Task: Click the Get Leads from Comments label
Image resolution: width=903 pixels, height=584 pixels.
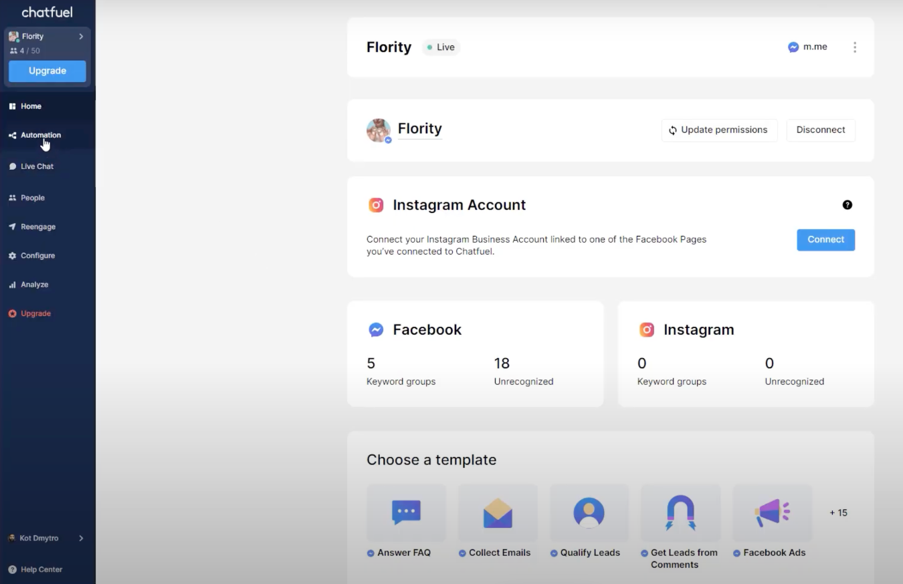Action: 684,559
